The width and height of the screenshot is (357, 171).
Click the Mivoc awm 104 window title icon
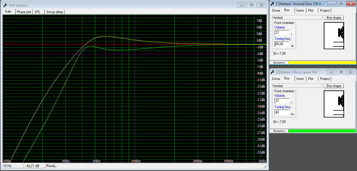[273, 72]
